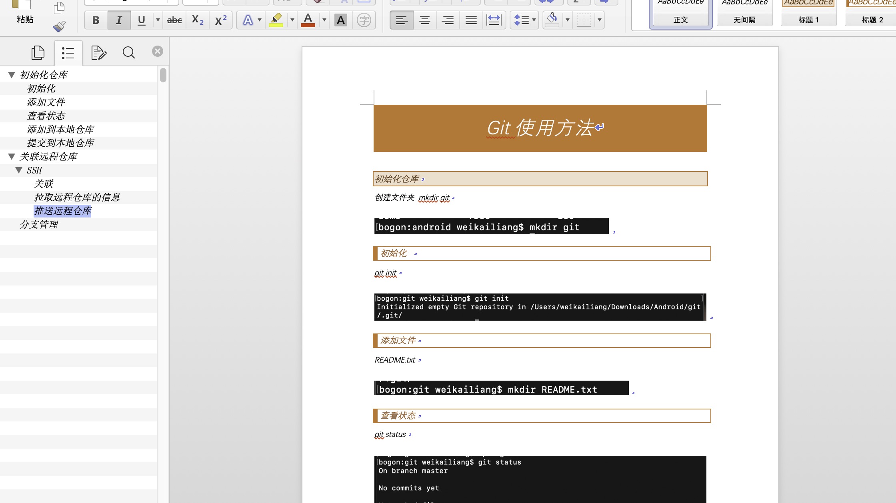Viewport: 896px width, 503px height.
Task: Apply subscript to the text
Action: coord(197,20)
